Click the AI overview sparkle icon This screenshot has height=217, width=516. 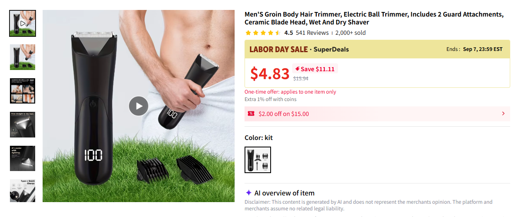(249, 193)
